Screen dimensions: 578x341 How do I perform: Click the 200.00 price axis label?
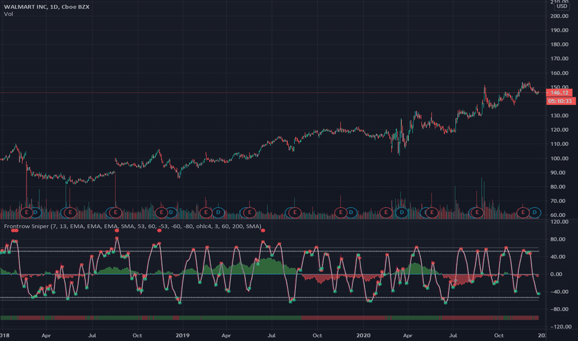coord(559,16)
